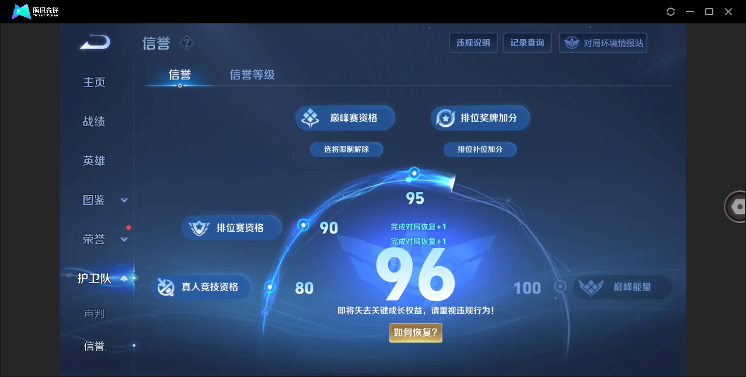Expand the 图鉴 sidebar chevron
Viewport: 746px width, 377px height.
(x=124, y=200)
